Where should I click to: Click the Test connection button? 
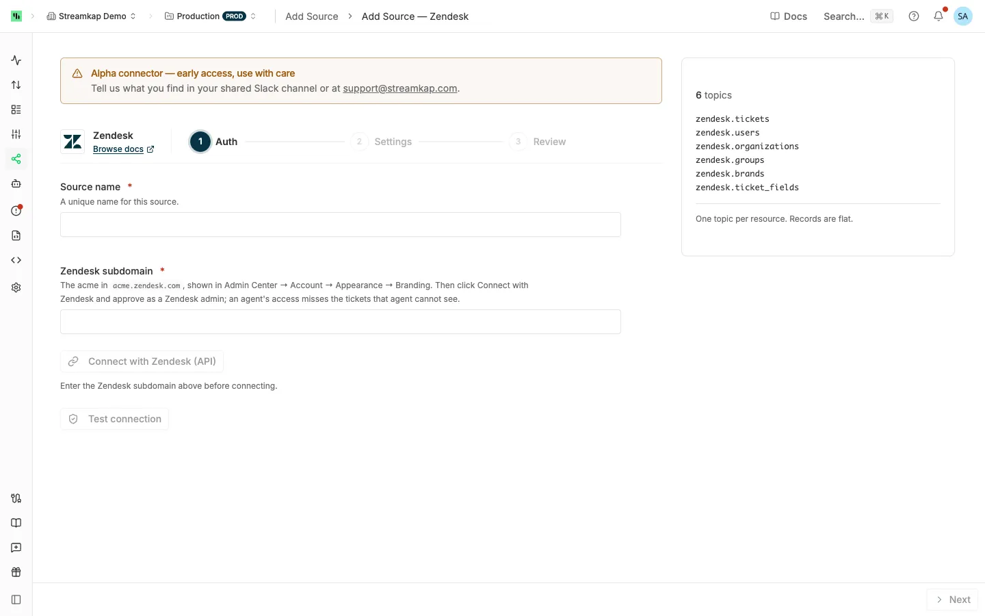click(115, 419)
